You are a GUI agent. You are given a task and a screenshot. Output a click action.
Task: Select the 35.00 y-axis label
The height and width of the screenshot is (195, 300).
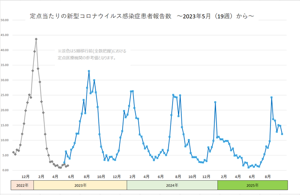tap(5, 65)
